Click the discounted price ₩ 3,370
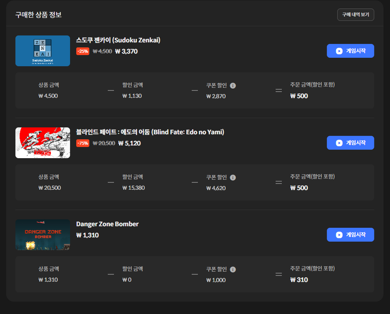The width and height of the screenshot is (390, 314). coord(126,51)
